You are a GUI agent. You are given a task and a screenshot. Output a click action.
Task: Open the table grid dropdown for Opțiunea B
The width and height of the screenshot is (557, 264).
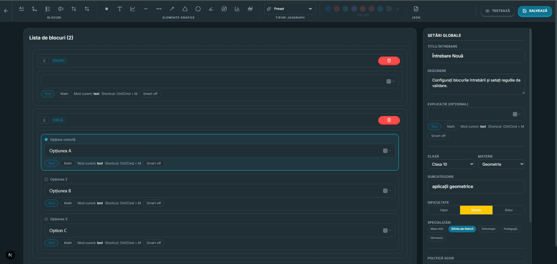[x=387, y=191]
